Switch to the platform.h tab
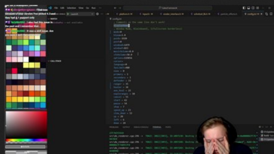 pos(125,14)
